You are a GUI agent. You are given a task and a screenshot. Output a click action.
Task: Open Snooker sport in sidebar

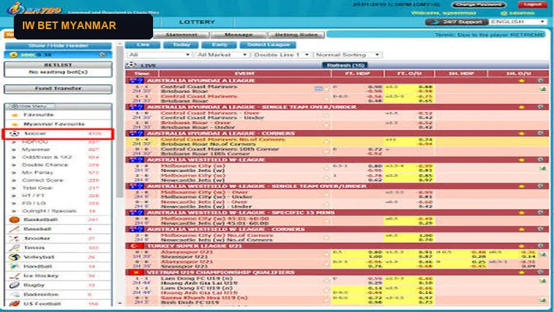coord(57,239)
